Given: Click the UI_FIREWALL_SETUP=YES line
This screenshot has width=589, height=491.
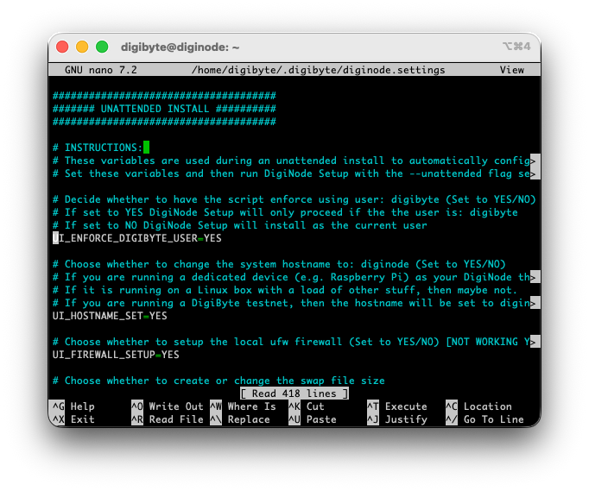Looking at the screenshot, I should 116,355.
